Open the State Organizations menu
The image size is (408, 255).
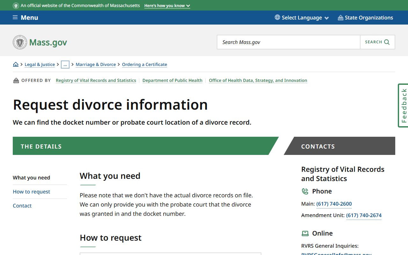point(365,18)
